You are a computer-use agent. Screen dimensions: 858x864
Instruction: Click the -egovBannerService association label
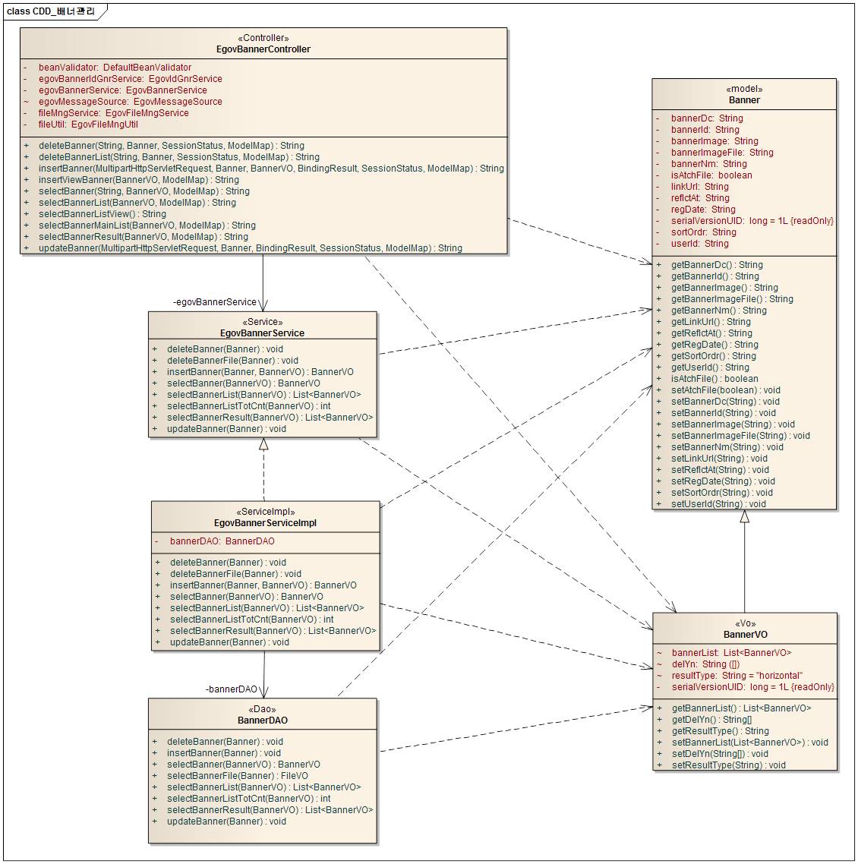(x=215, y=302)
